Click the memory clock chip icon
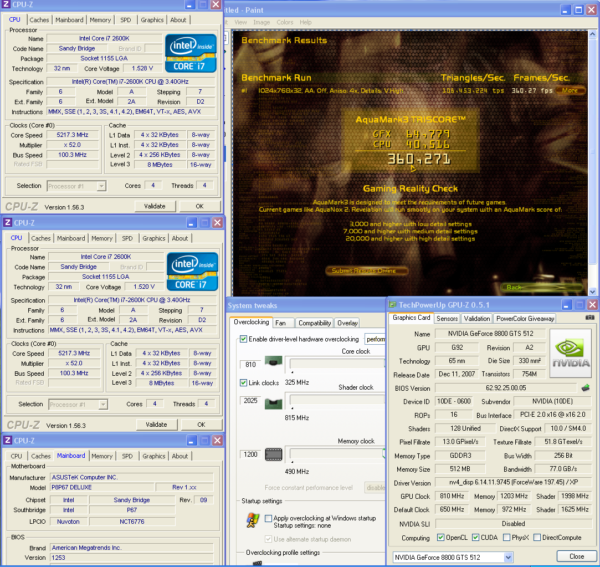The width and height of the screenshot is (600, 567). [274, 454]
